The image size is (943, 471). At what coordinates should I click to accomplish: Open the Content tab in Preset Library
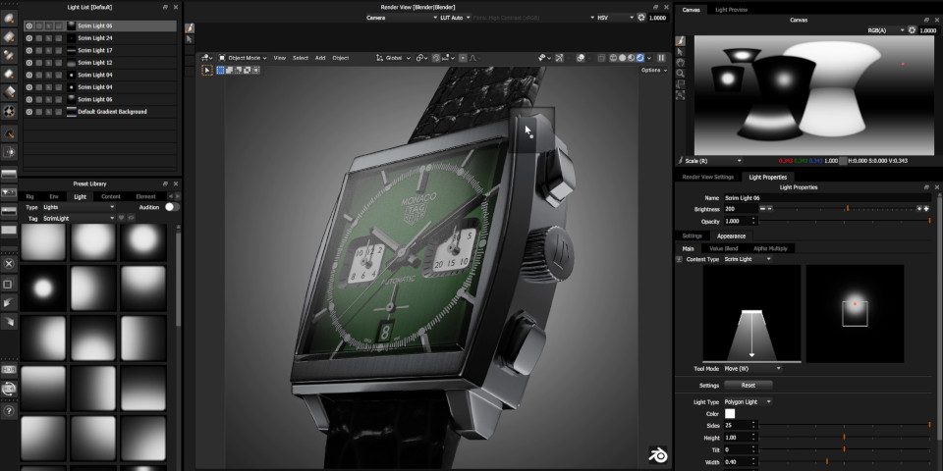pyautogui.click(x=111, y=196)
